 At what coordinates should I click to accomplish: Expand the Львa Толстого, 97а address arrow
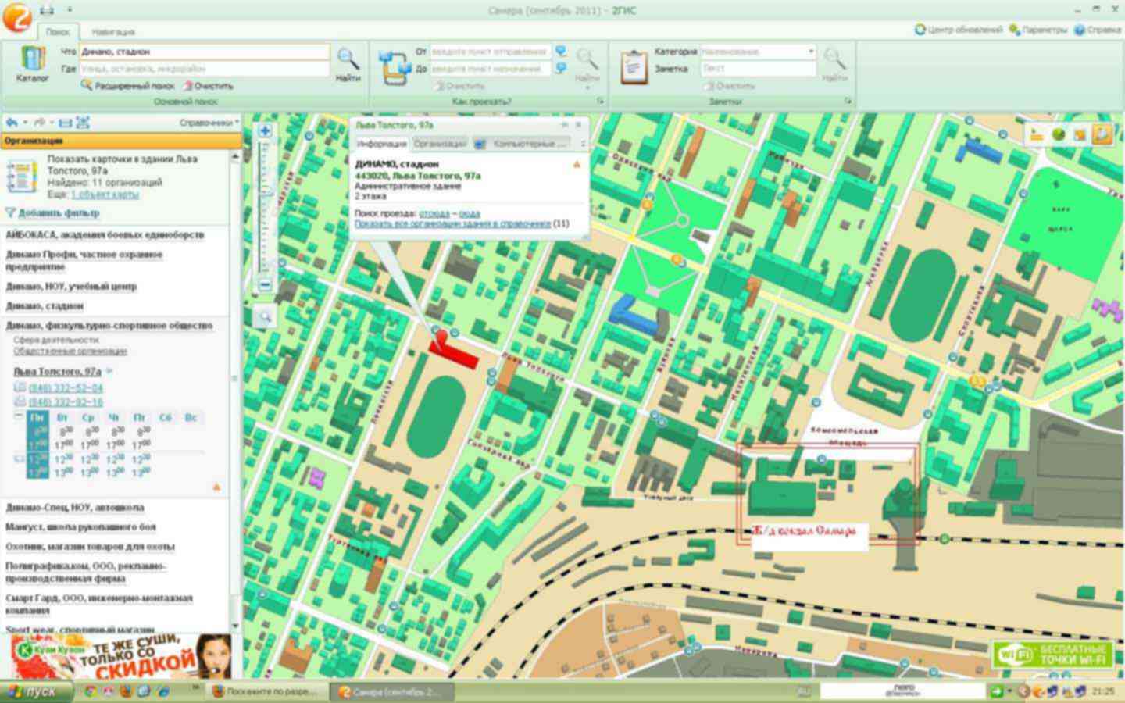pyautogui.click(x=109, y=372)
